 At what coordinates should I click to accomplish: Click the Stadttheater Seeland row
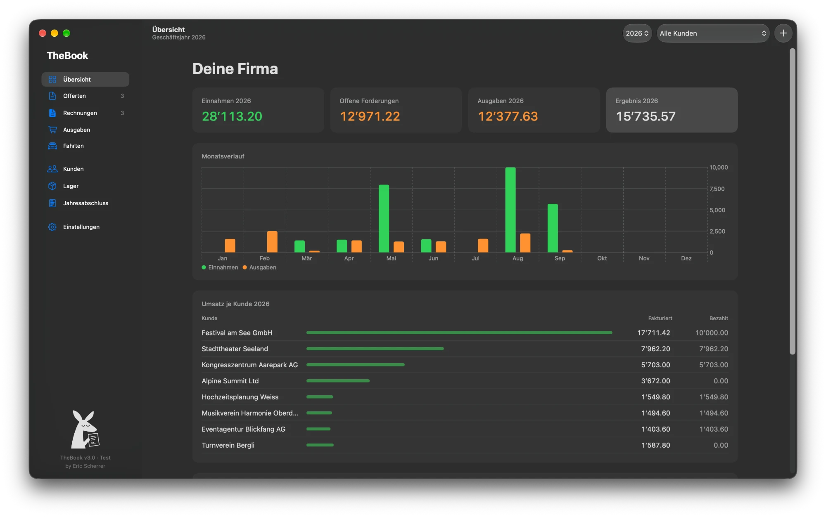(x=465, y=349)
